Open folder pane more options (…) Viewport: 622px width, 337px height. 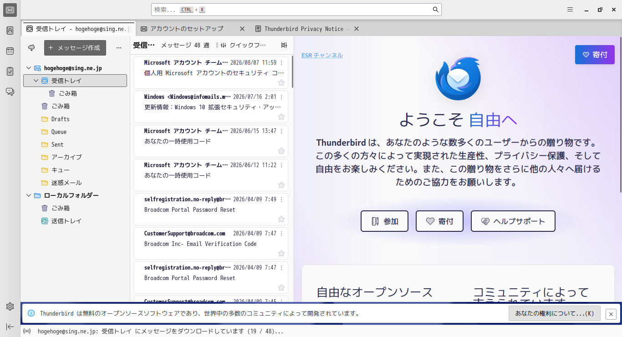tap(119, 48)
